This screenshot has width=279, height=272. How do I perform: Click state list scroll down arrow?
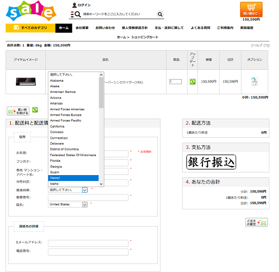pyautogui.click(x=101, y=184)
